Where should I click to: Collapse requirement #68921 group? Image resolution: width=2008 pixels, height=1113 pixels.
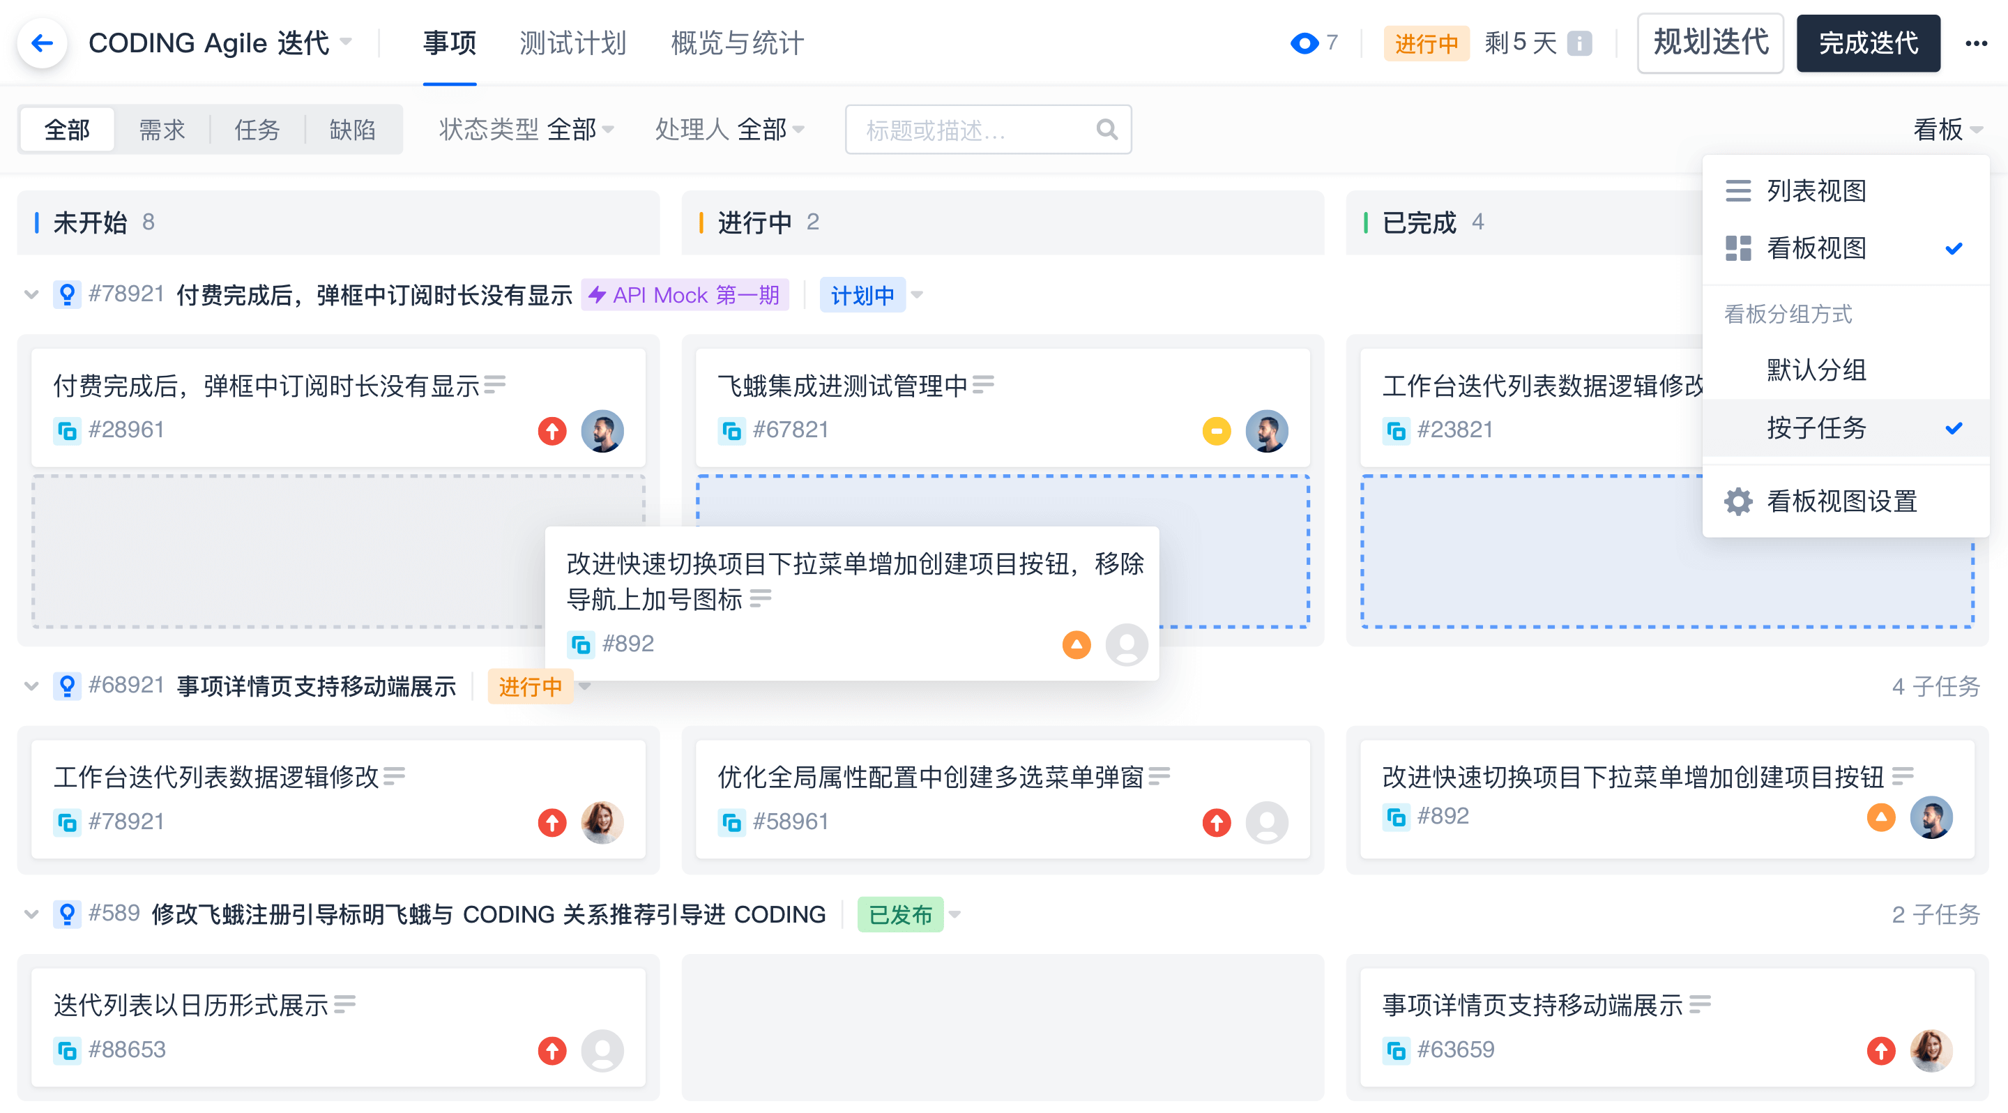31,686
